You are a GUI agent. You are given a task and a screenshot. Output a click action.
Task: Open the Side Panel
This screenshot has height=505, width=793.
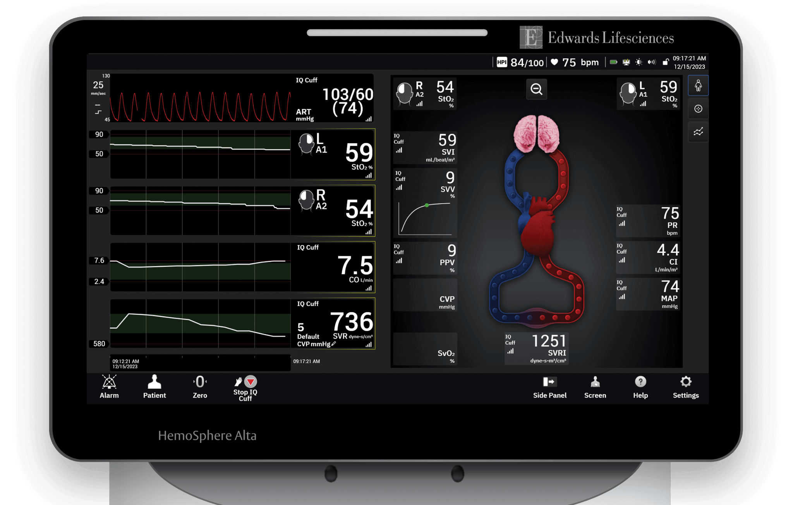click(549, 387)
